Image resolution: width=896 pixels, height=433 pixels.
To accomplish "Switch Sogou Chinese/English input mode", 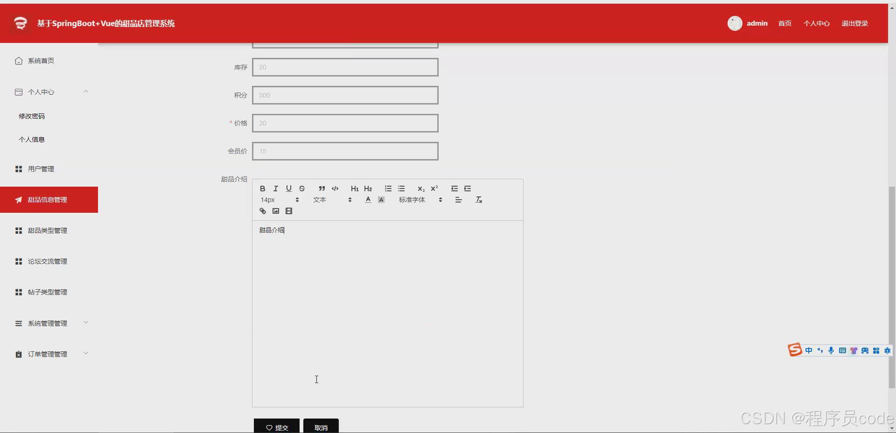I will coord(809,350).
